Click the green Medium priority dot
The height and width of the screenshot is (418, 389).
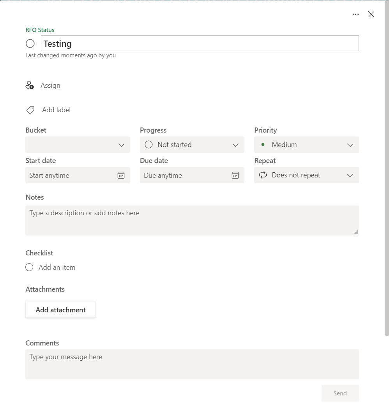point(263,145)
